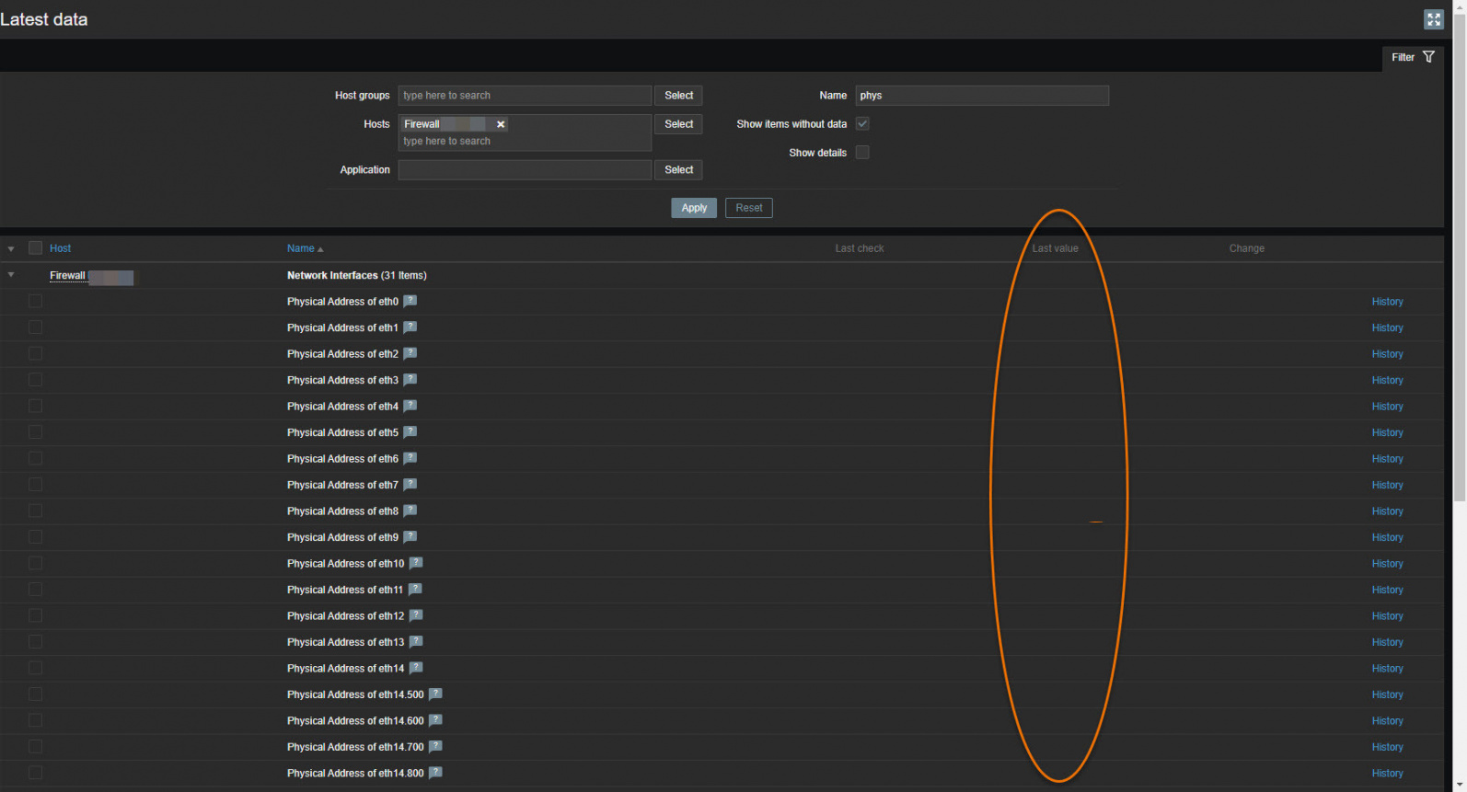Collapse all groups using header arrow
This screenshot has width=1467, height=792.
[11, 249]
